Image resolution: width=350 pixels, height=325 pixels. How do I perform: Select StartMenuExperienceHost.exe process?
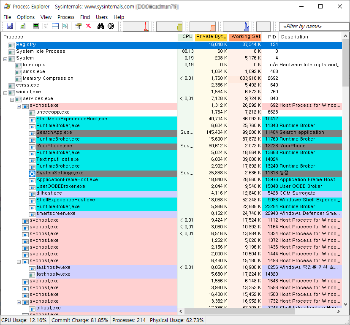click(72, 119)
